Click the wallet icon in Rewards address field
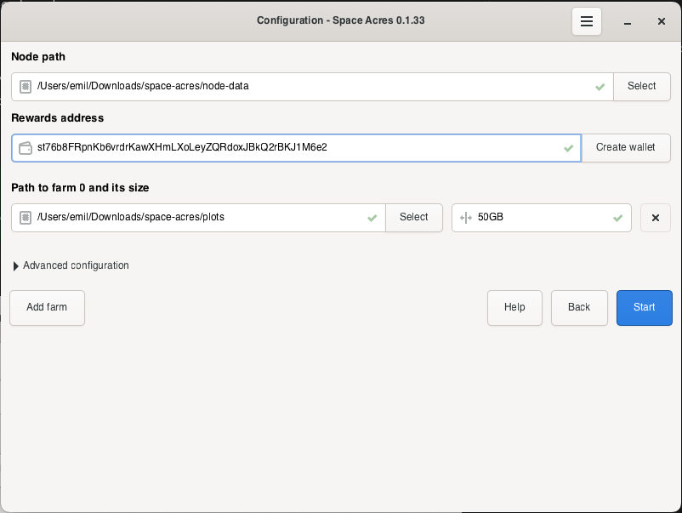 click(26, 147)
